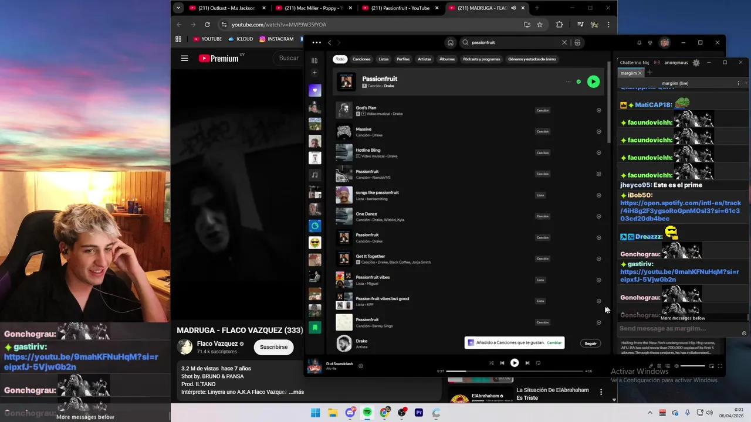Subscribe to Flaco Vazquez channel
The height and width of the screenshot is (422, 751).
pyautogui.click(x=273, y=347)
